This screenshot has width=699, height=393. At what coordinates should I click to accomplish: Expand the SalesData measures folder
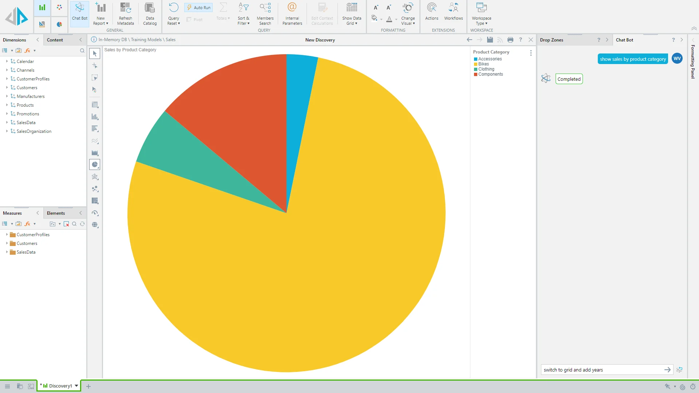pos(7,252)
